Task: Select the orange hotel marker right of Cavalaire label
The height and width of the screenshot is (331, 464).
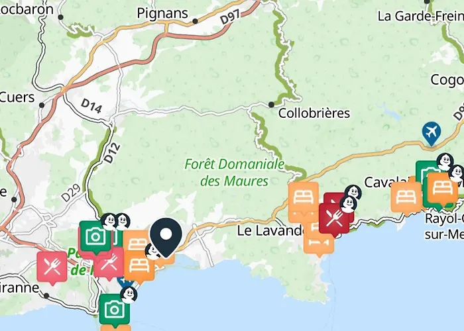Action: [x=443, y=188]
